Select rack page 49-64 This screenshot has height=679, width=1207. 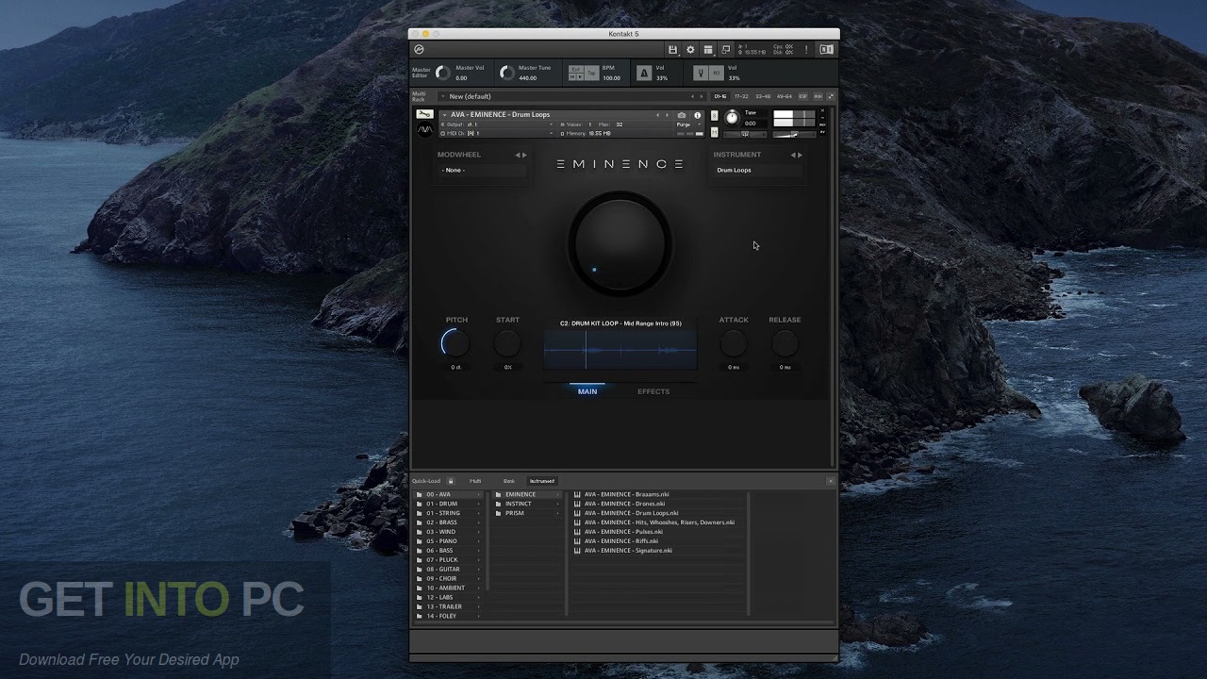click(x=785, y=96)
